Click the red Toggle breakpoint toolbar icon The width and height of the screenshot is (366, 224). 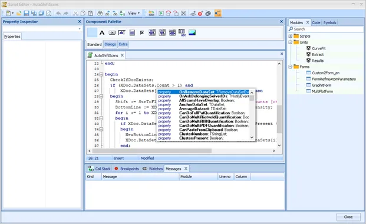coord(200,14)
